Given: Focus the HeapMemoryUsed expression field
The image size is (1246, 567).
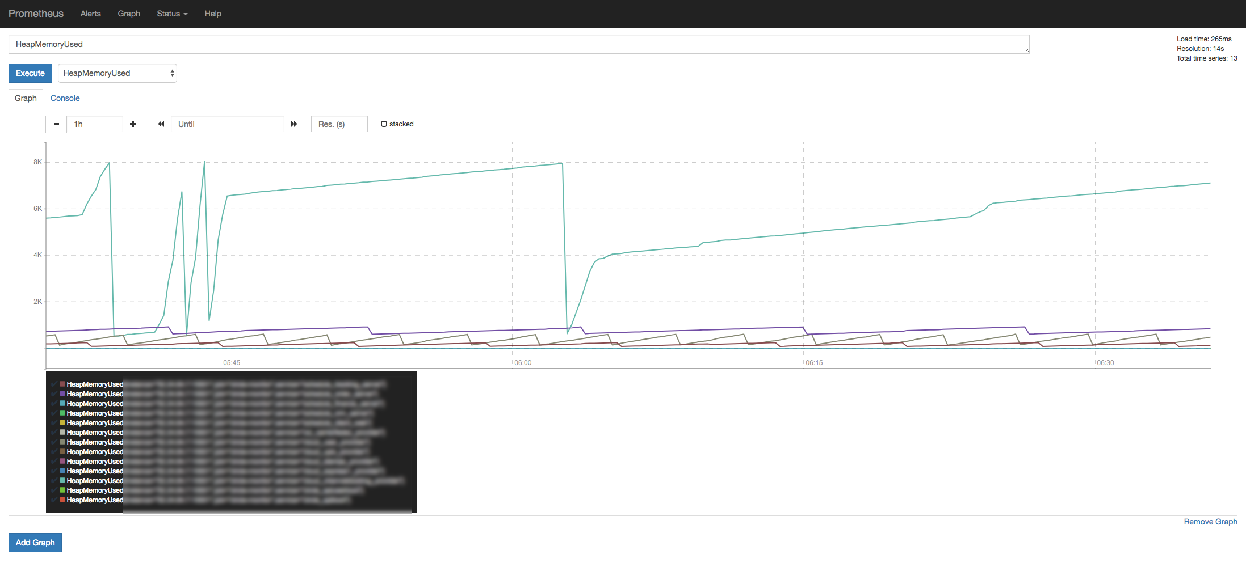Looking at the screenshot, I should [x=519, y=44].
